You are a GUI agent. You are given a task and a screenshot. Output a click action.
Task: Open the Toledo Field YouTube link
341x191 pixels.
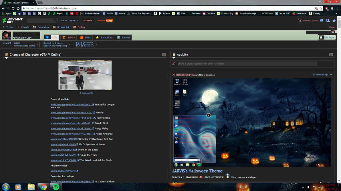(x=71, y=123)
